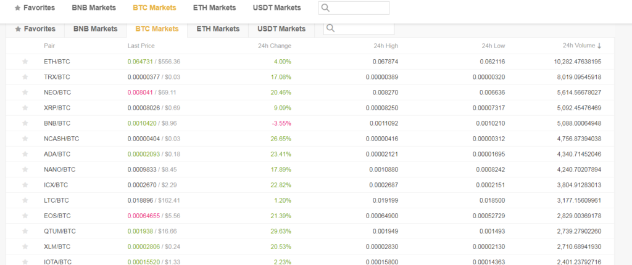Click the sort arrow on 24h Volume

[599, 46]
